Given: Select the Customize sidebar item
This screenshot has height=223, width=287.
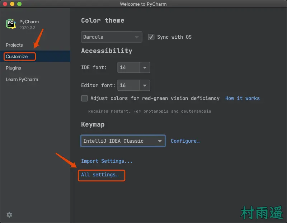Looking at the screenshot, I should [x=17, y=57].
